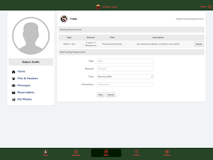Tap the Reserve plus icon in bottom bar

pyautogui.click(x=136, y=152)
